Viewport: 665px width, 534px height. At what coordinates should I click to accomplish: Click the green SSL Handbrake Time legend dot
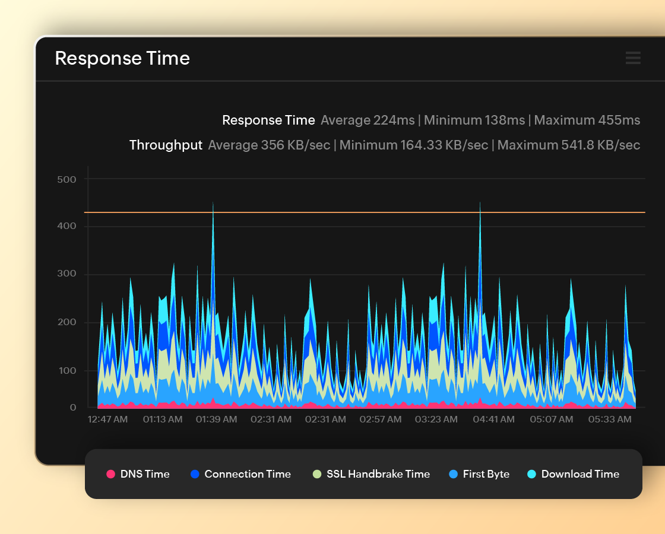coord(318,474)
